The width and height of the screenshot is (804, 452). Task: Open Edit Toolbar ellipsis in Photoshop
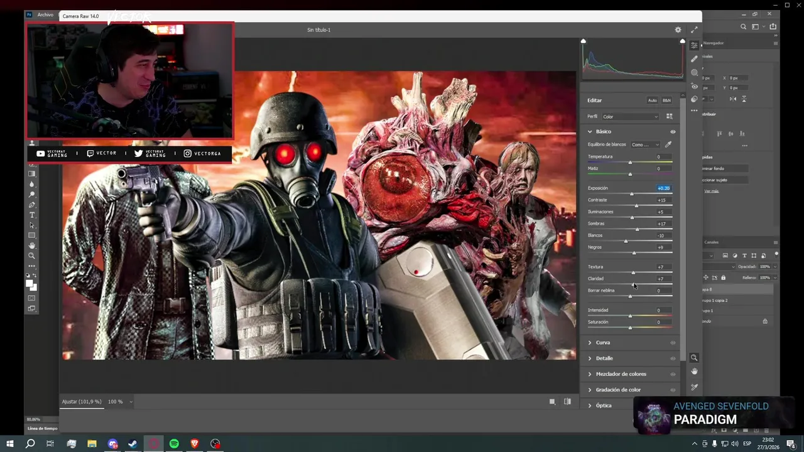click(32, 266)
